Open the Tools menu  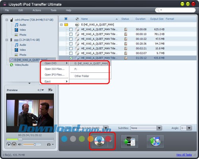tap(53, 10)
